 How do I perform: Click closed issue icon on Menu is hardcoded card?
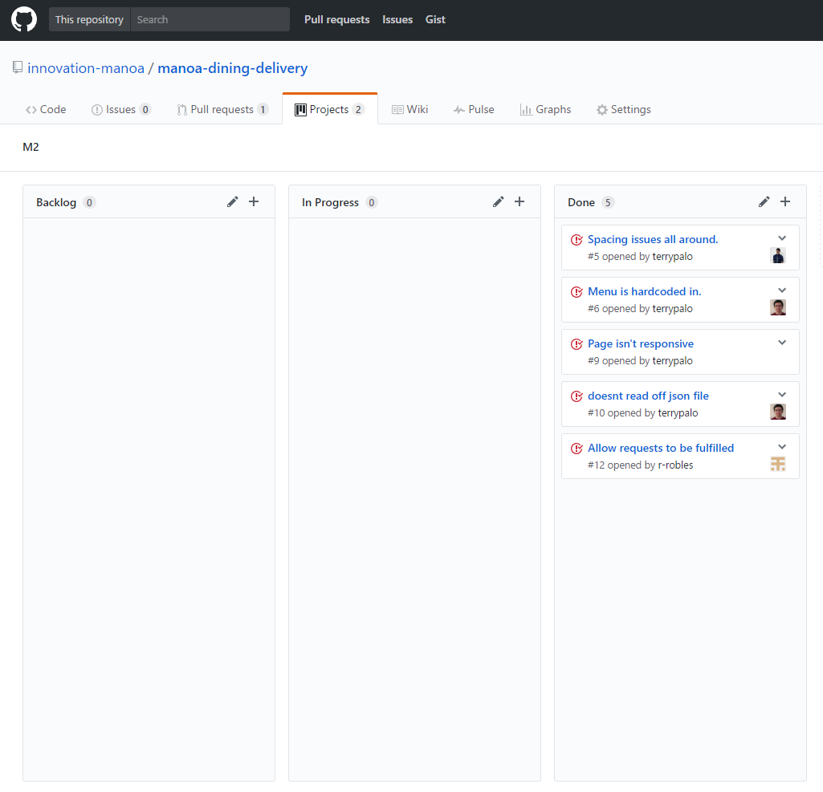577,292
